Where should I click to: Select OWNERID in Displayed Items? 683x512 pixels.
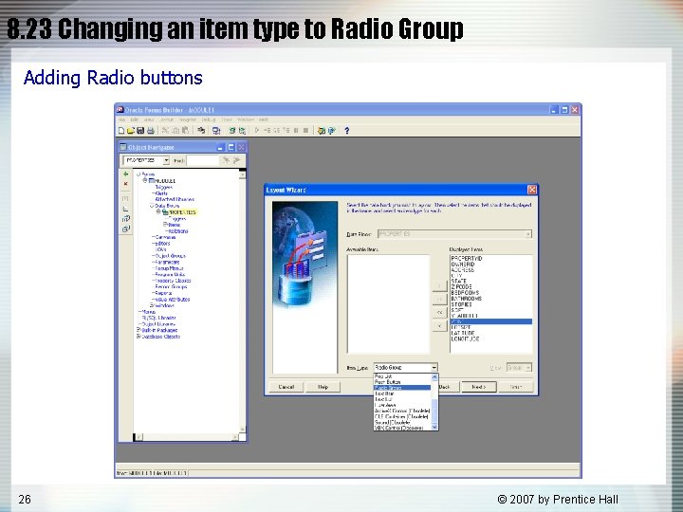(463, 265)
